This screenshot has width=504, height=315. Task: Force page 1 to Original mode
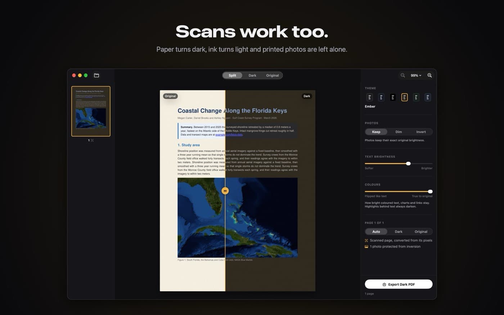421,231
